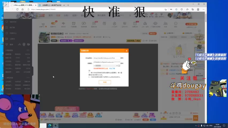
Task: Switch to the second browser tab
Action: [52, 5]
